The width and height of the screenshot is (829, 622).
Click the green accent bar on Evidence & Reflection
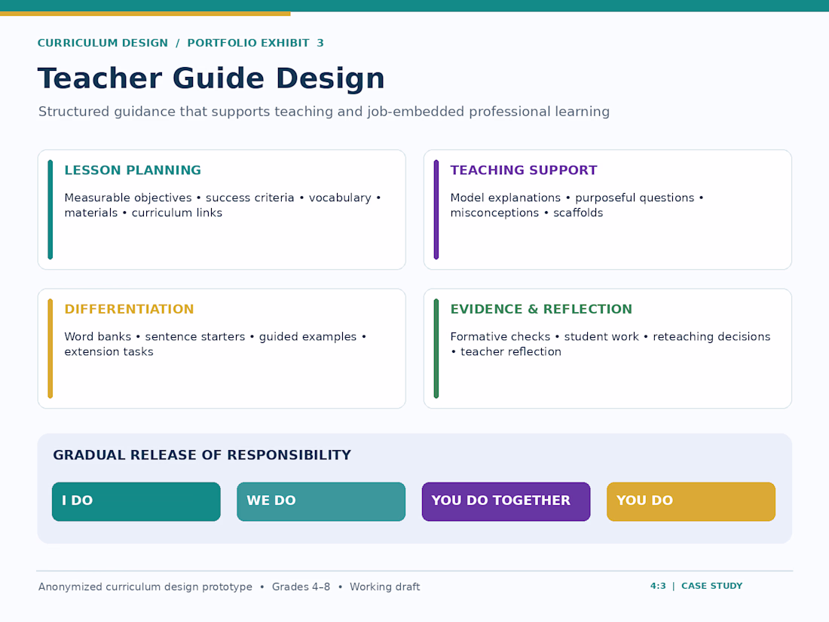click(436, 348)
